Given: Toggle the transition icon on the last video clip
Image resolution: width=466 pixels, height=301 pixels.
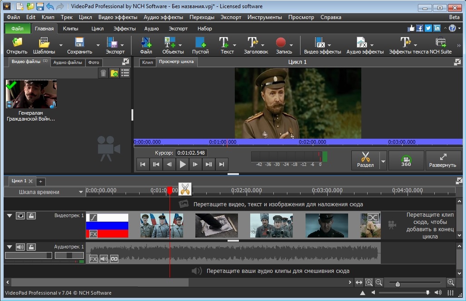Looking at the screenshot, I should point(373,218).
